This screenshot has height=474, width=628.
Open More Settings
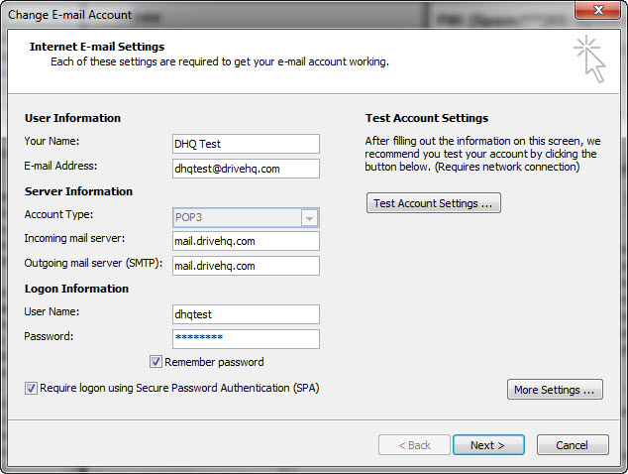pyautogui.click(x=555, y=390)
